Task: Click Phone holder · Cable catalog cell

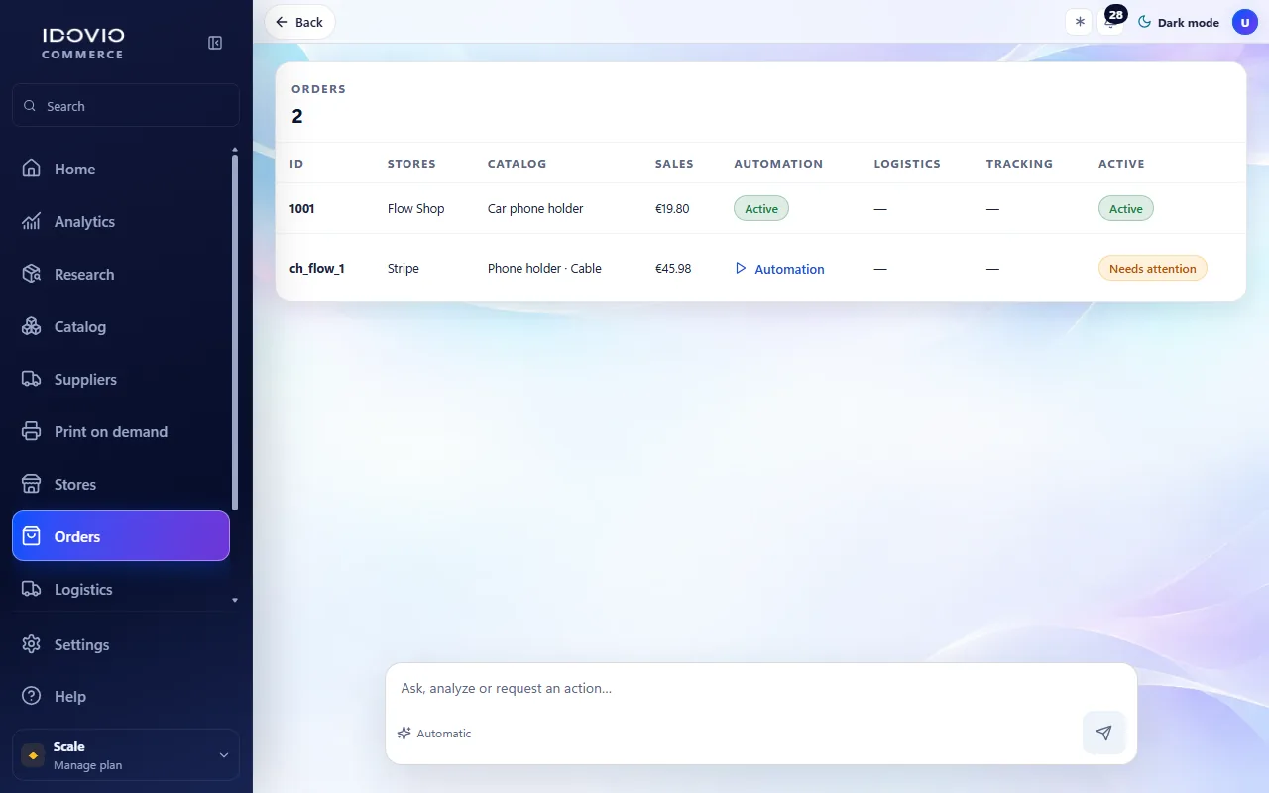Action: 544,269
